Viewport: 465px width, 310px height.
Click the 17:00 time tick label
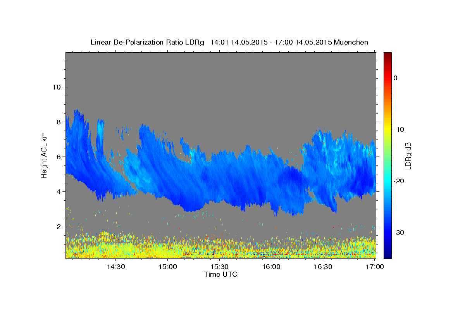pos(375,267)
